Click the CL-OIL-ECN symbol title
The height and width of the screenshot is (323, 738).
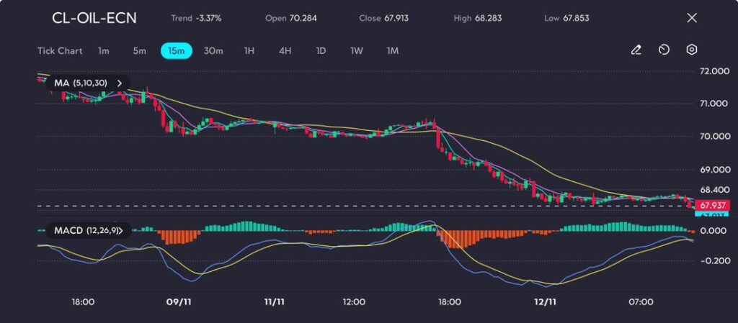coord(94,18)
